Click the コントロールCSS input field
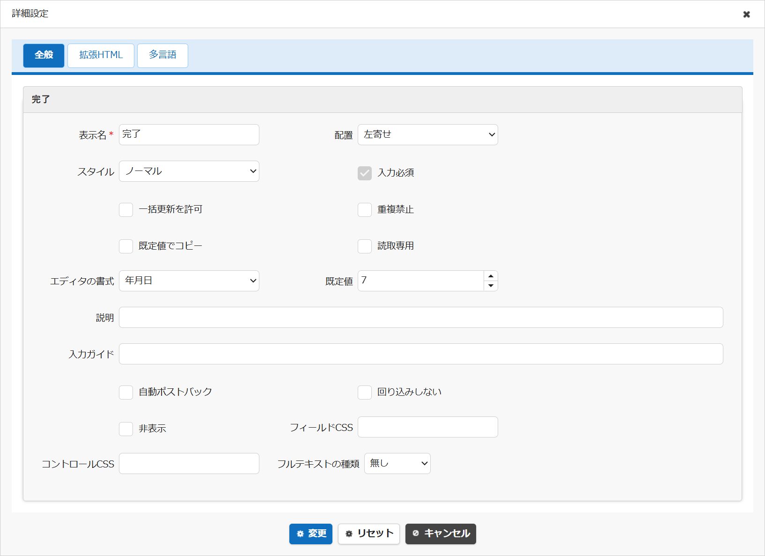Image resolution: width=765 pixels, height=556 pixels. (189, 464)
